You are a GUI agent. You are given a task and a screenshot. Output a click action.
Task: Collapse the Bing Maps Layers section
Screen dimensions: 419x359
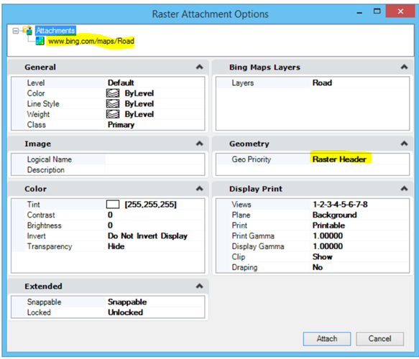click(404, 67)
